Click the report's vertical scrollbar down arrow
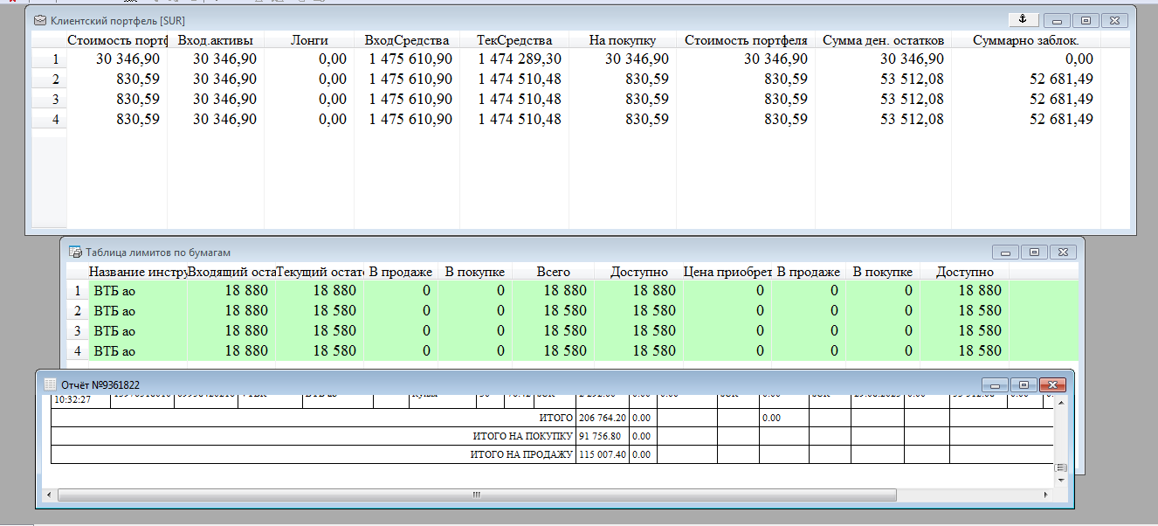Screen dimensions: 1158x526 tap(1061, 480)
